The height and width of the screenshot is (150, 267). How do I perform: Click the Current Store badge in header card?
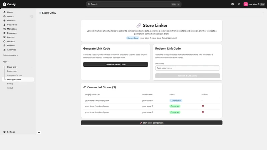click(132, 38)
